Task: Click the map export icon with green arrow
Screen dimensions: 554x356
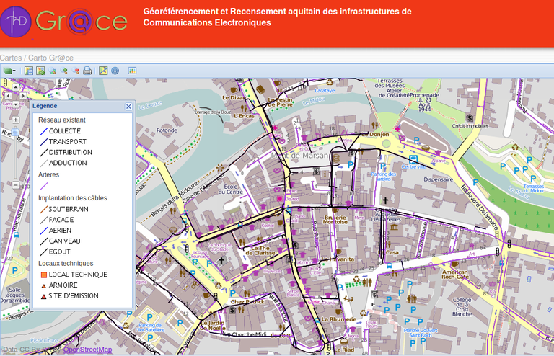Action: pyautogui.click(x=40, y=71)
